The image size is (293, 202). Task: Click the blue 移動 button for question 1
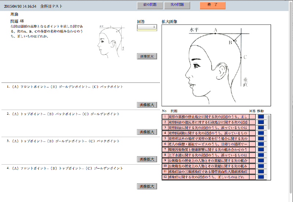click(x=261, y=117)
